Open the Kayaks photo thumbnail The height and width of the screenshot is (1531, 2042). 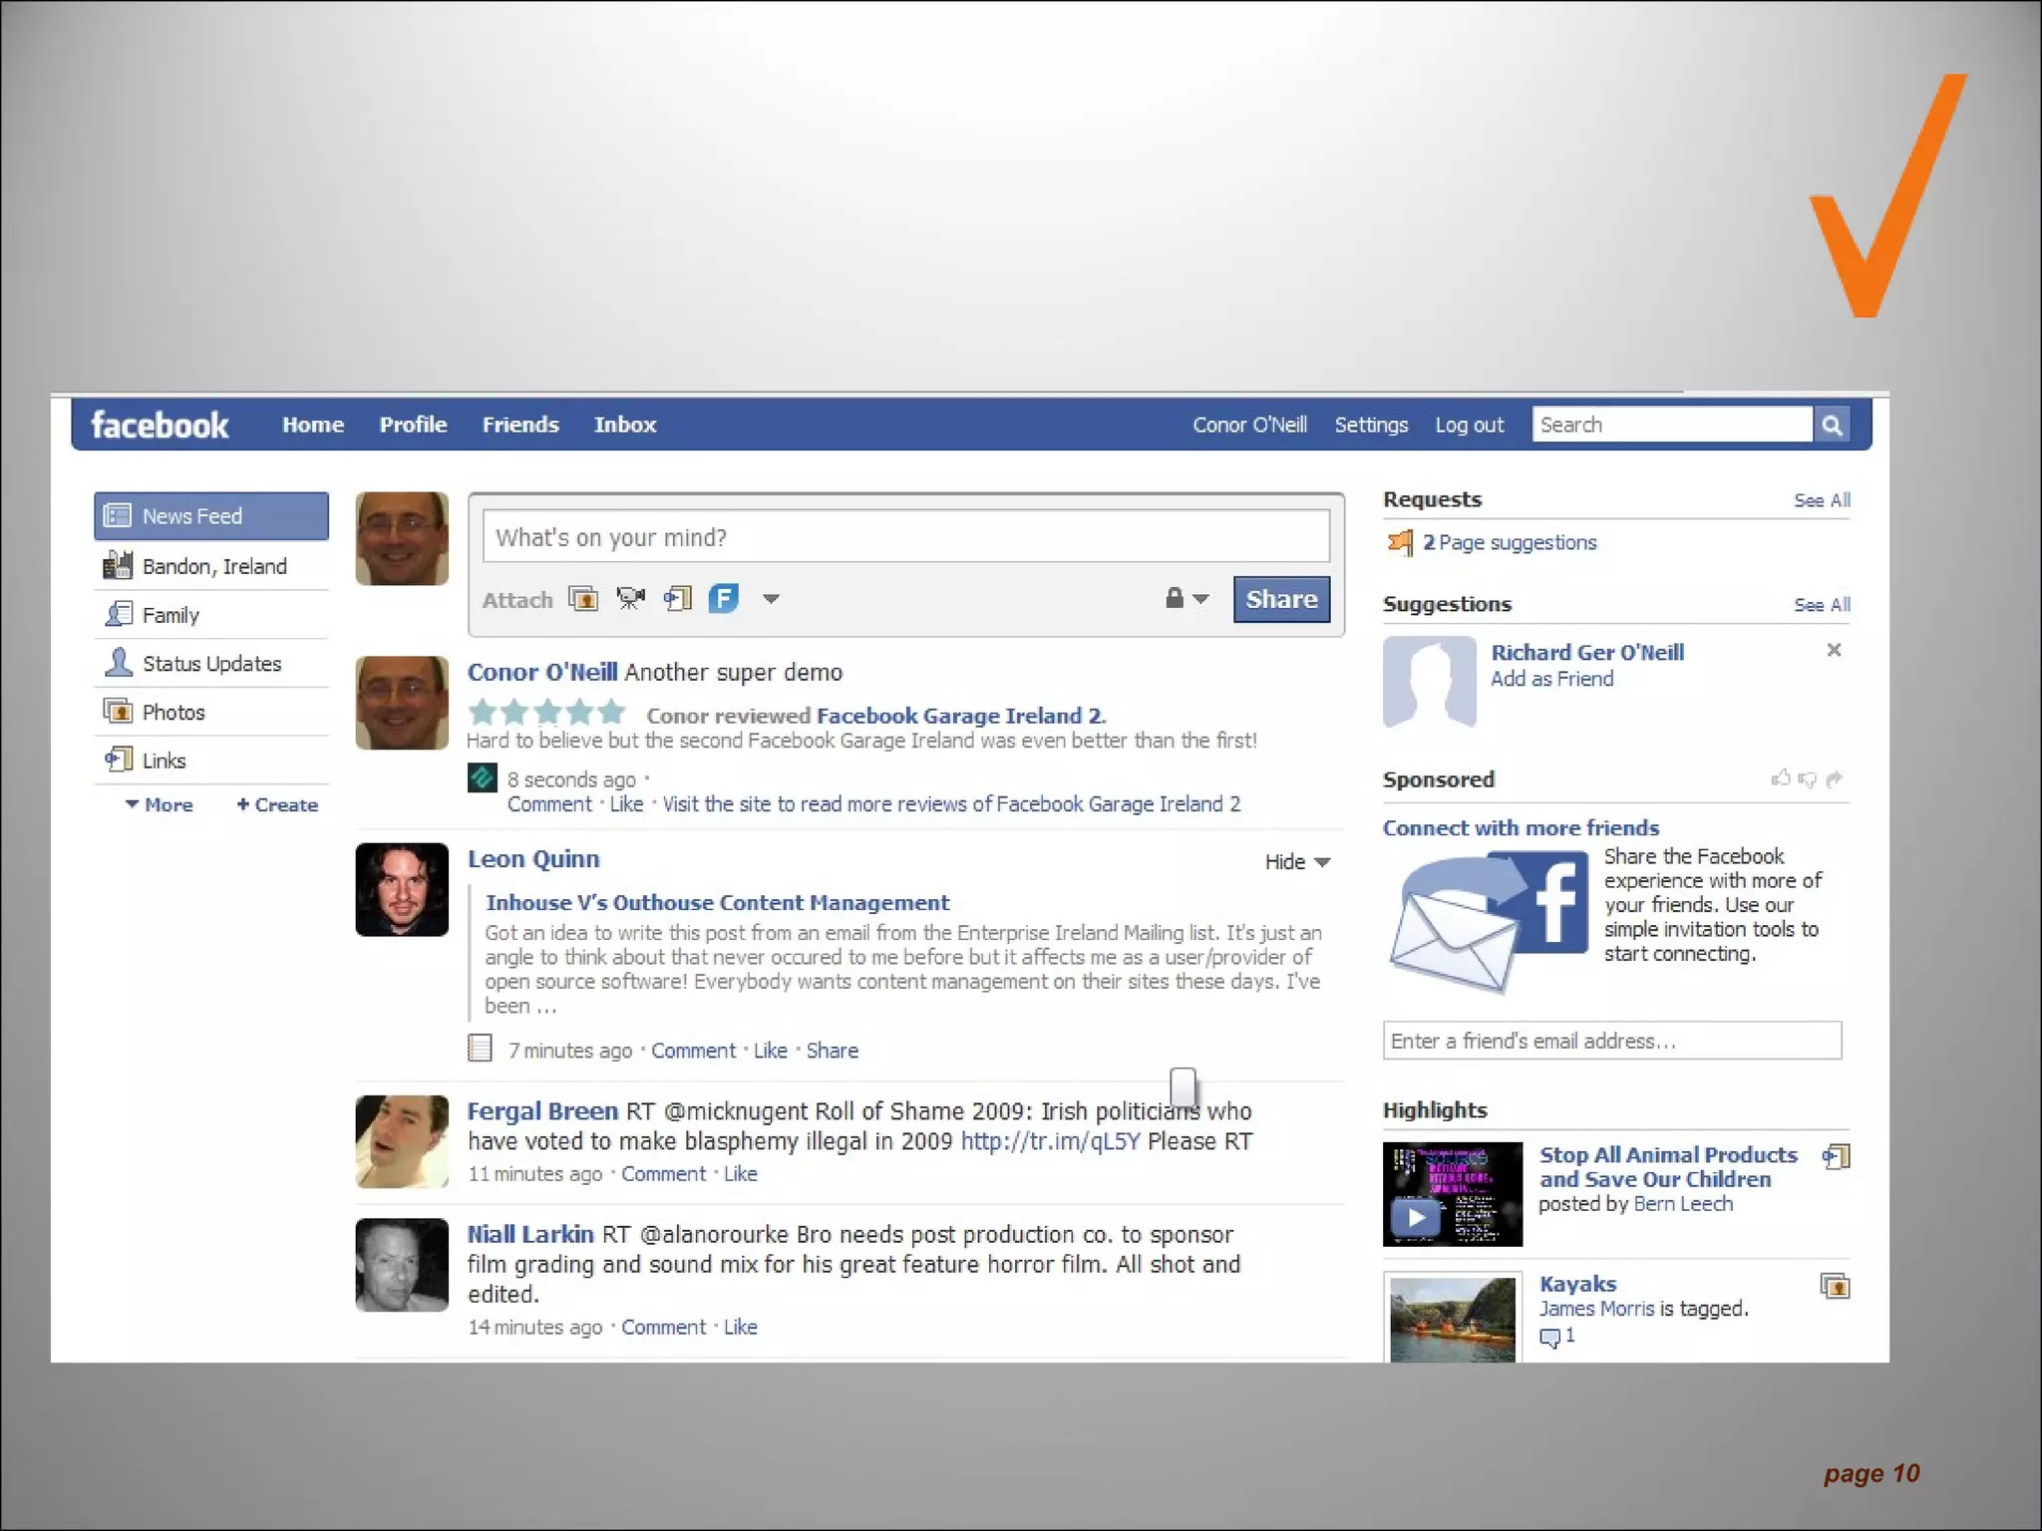pyautogui.click(x=1453, y=1319)
